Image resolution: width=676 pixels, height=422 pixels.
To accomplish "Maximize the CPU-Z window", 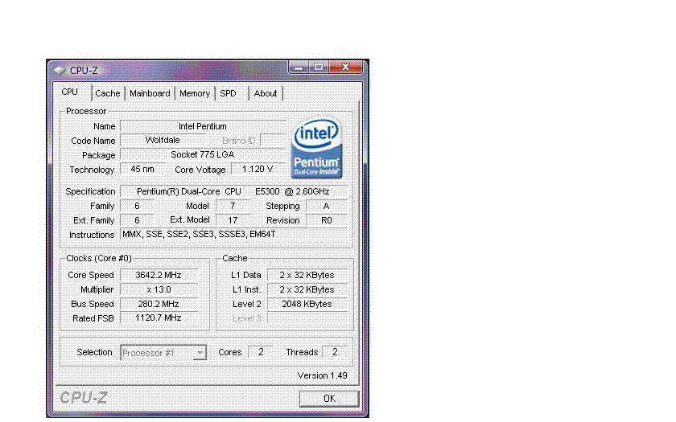I will (319, 68).
